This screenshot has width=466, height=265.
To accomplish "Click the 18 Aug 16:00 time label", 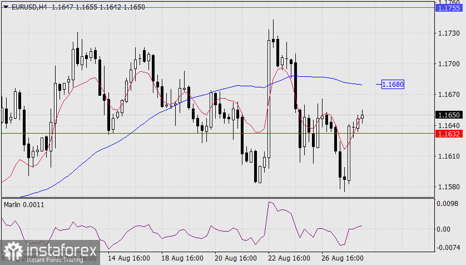I will point(182,258).
